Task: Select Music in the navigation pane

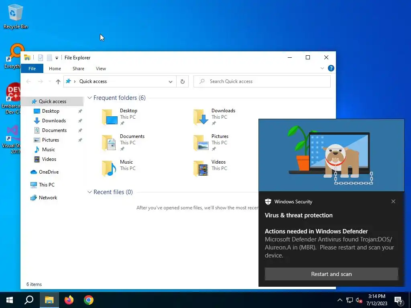Action: 48,150
